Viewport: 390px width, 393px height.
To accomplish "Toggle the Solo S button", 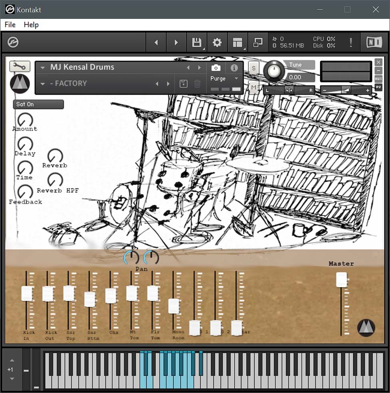I will point(253,68).
